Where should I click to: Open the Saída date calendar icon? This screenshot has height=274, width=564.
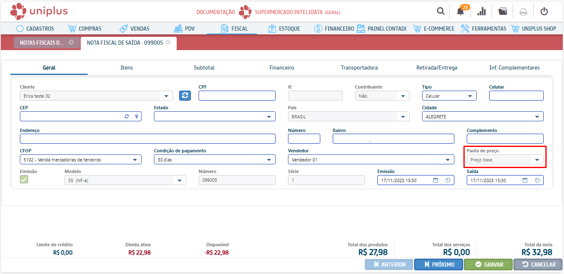(525, 180)
